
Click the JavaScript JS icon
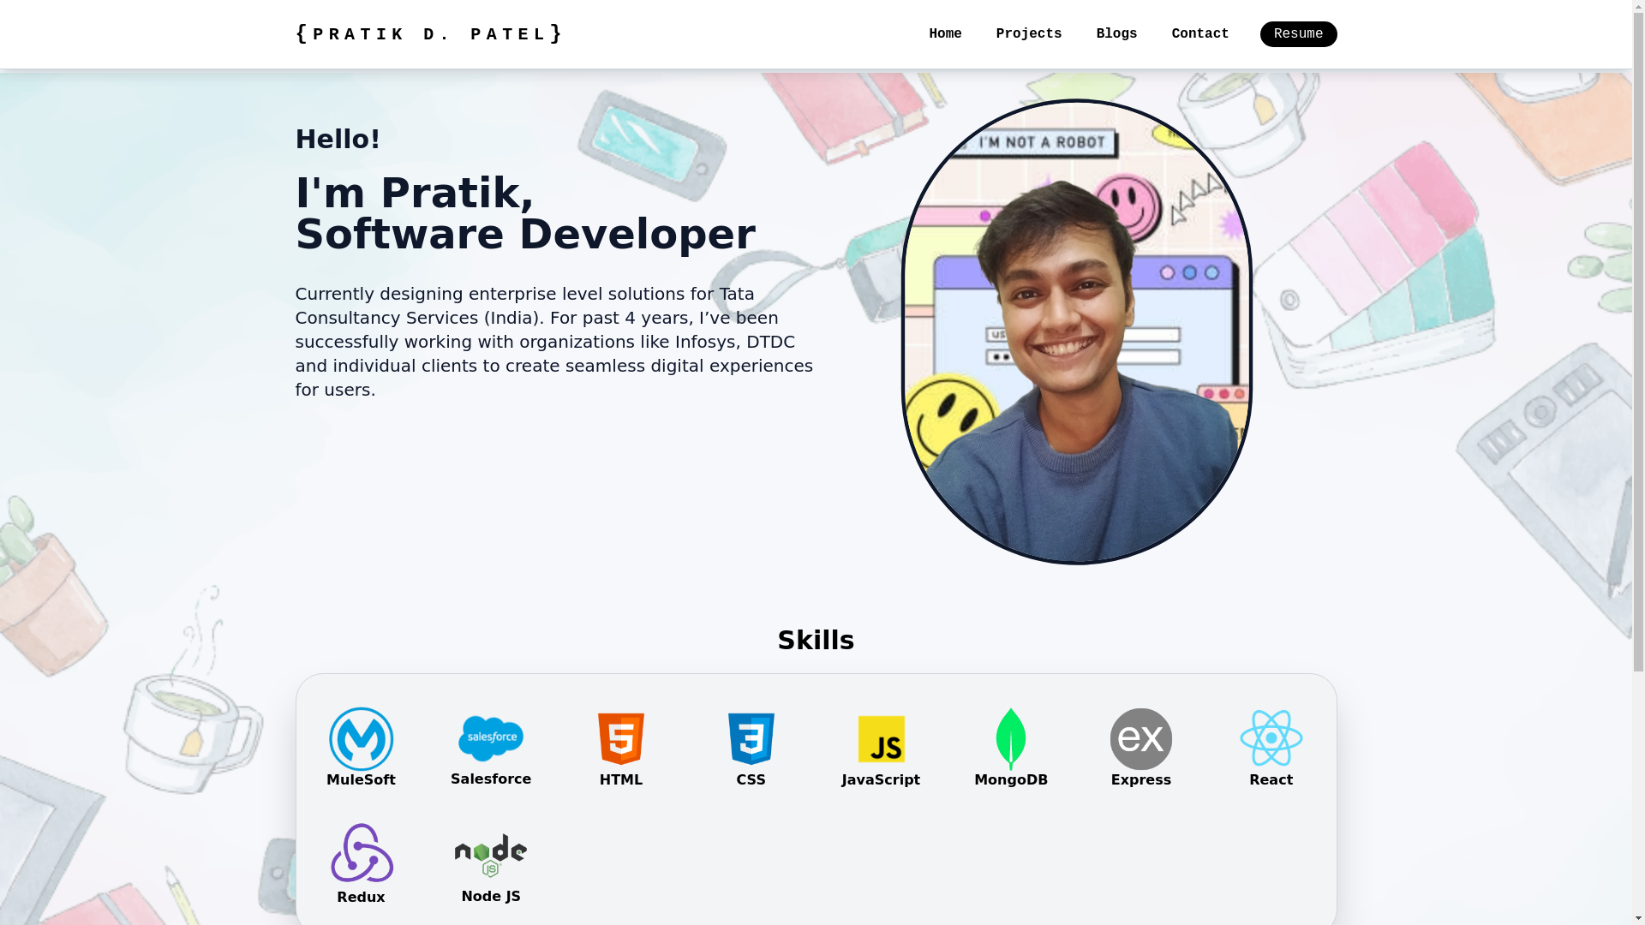881,739
